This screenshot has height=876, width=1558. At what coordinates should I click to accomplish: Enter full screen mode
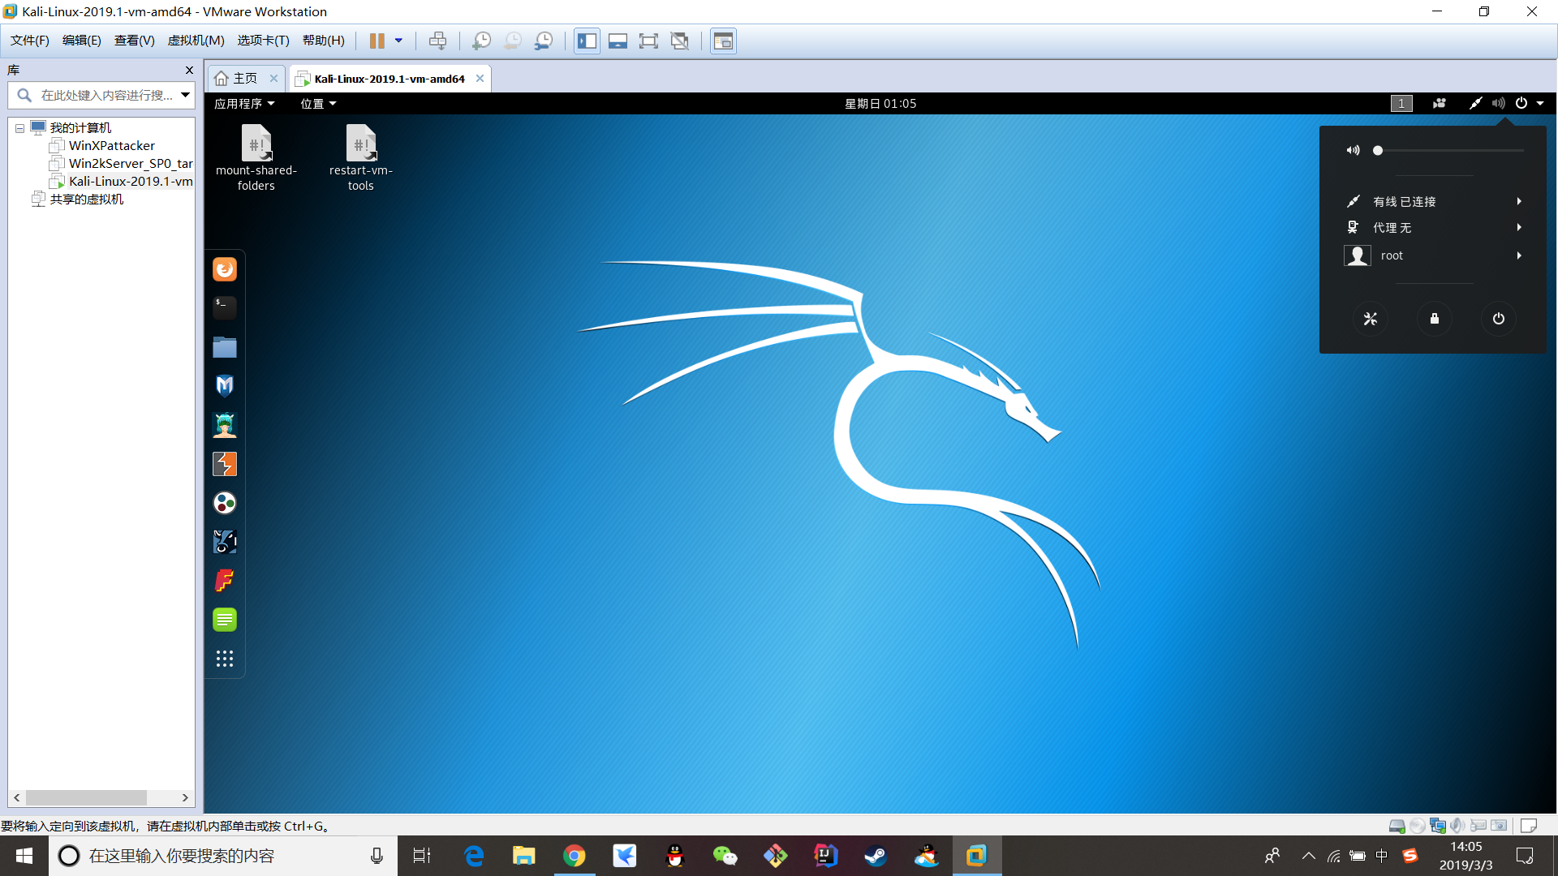click(x=648, y=41)
